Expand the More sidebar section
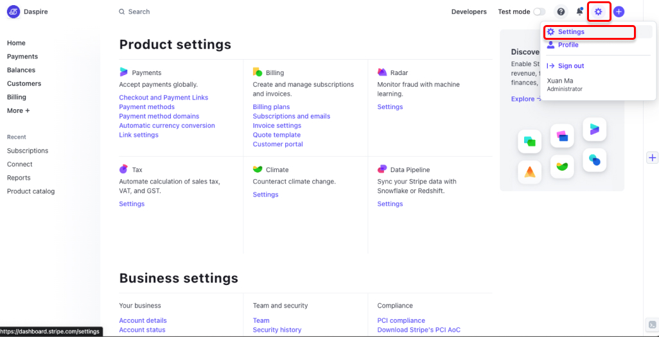Image resolution: width=659 pixels, height=337 pixels. point(19,110)
